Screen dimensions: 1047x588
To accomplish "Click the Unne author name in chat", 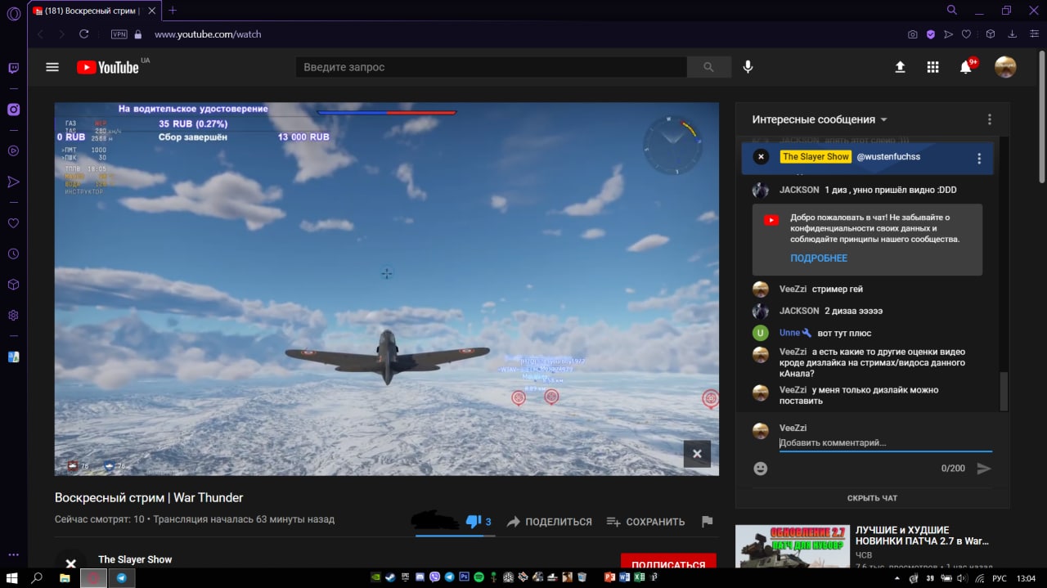I will [789, 333].
